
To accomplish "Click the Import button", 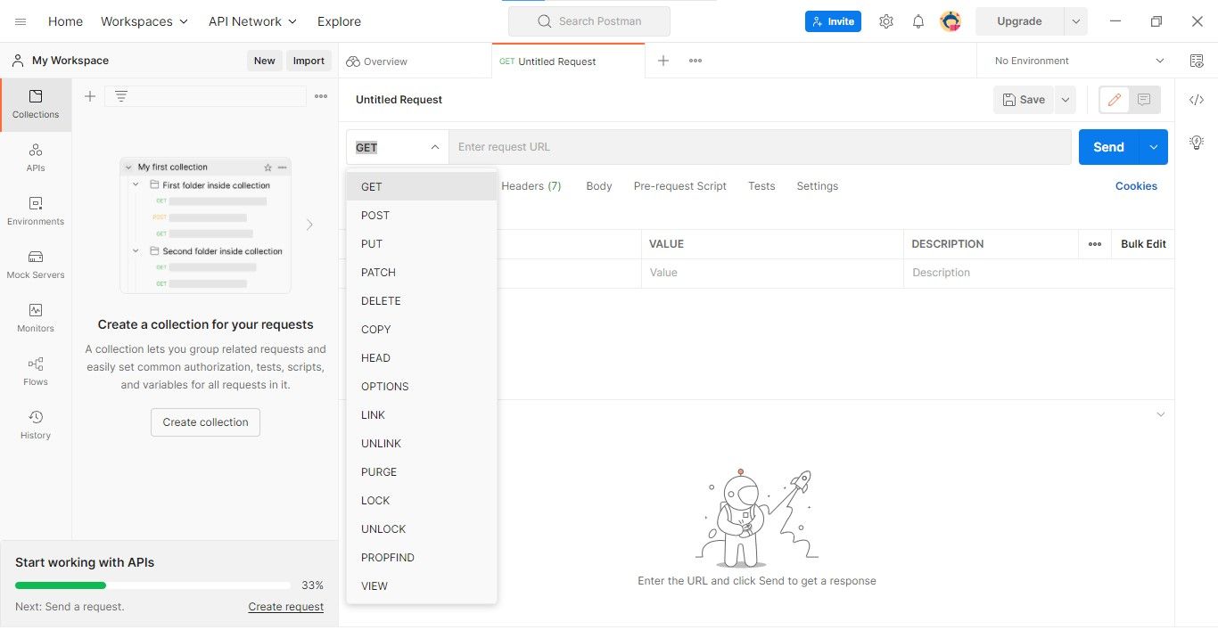I will pos(309,61).
